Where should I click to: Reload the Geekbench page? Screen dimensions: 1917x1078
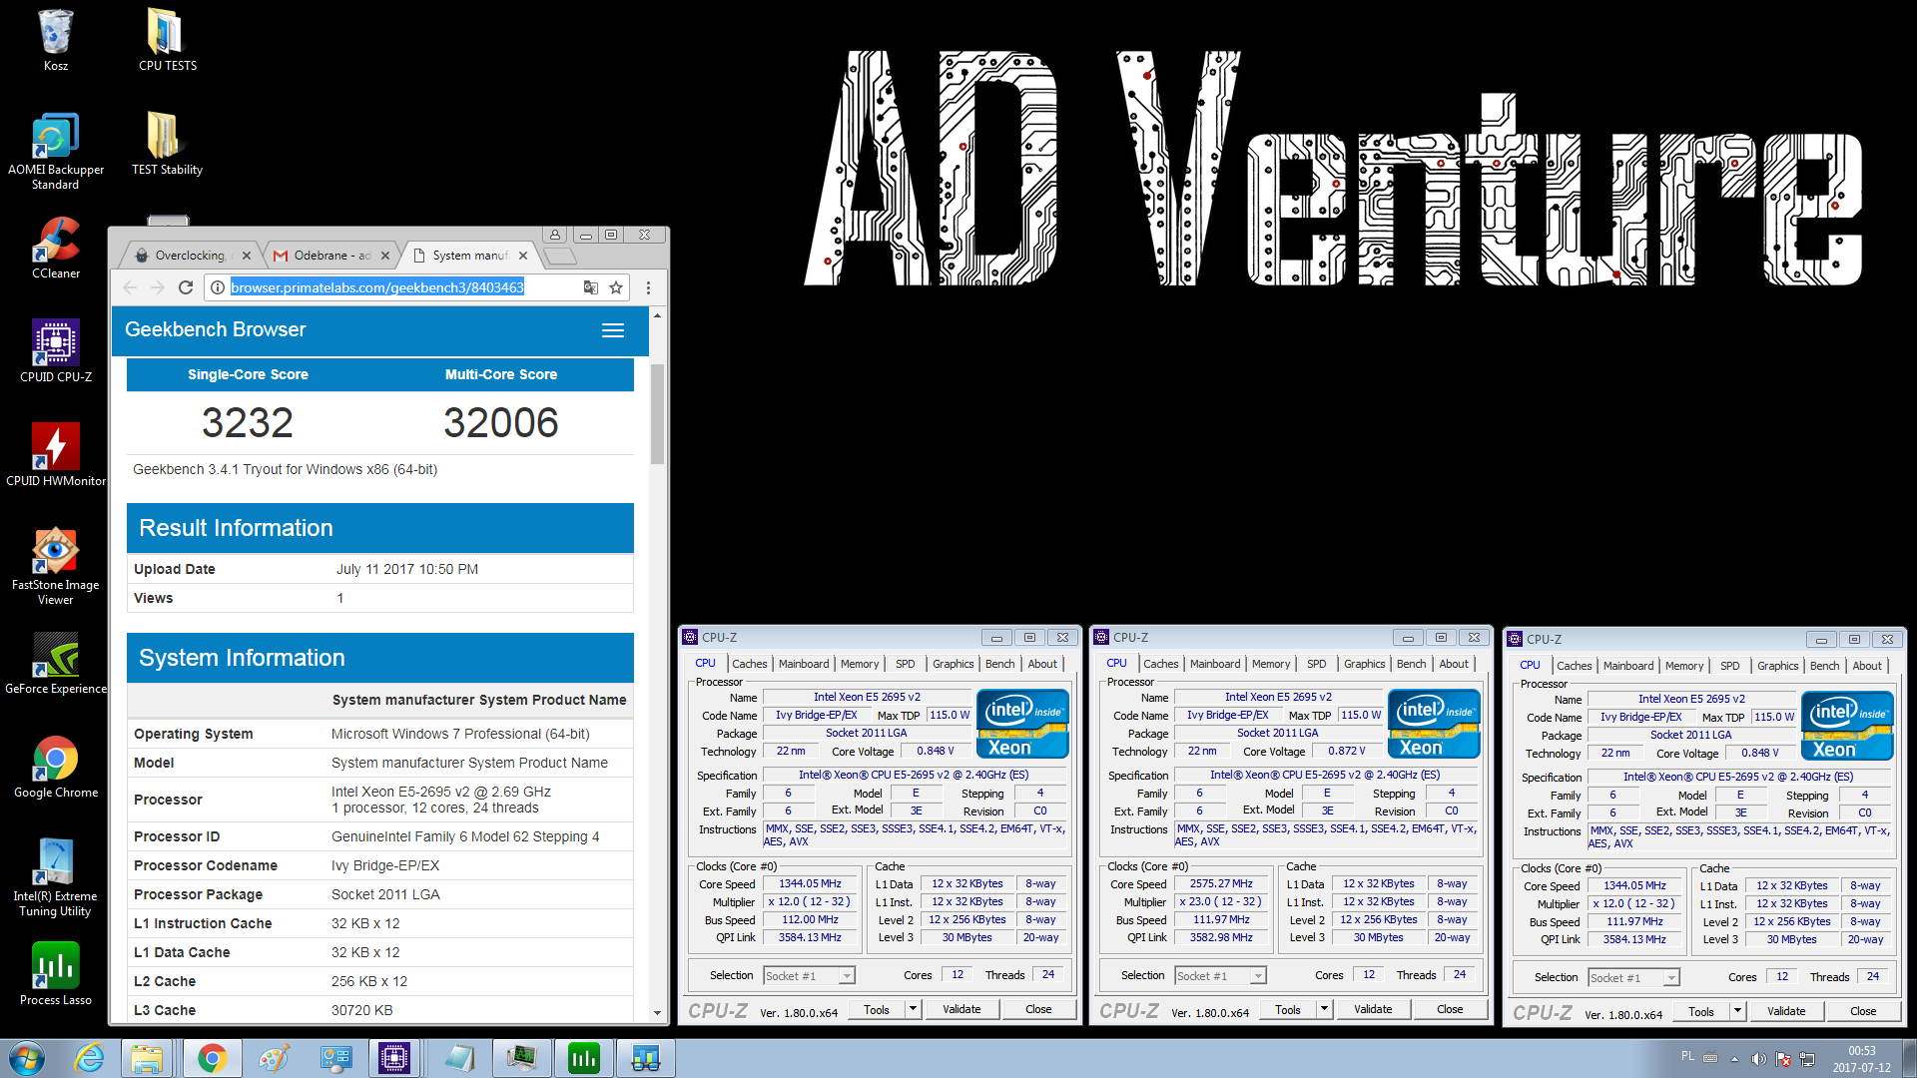[x=186, y=287]
